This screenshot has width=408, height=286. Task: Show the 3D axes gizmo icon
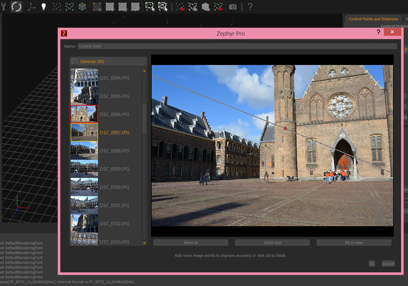31,7
